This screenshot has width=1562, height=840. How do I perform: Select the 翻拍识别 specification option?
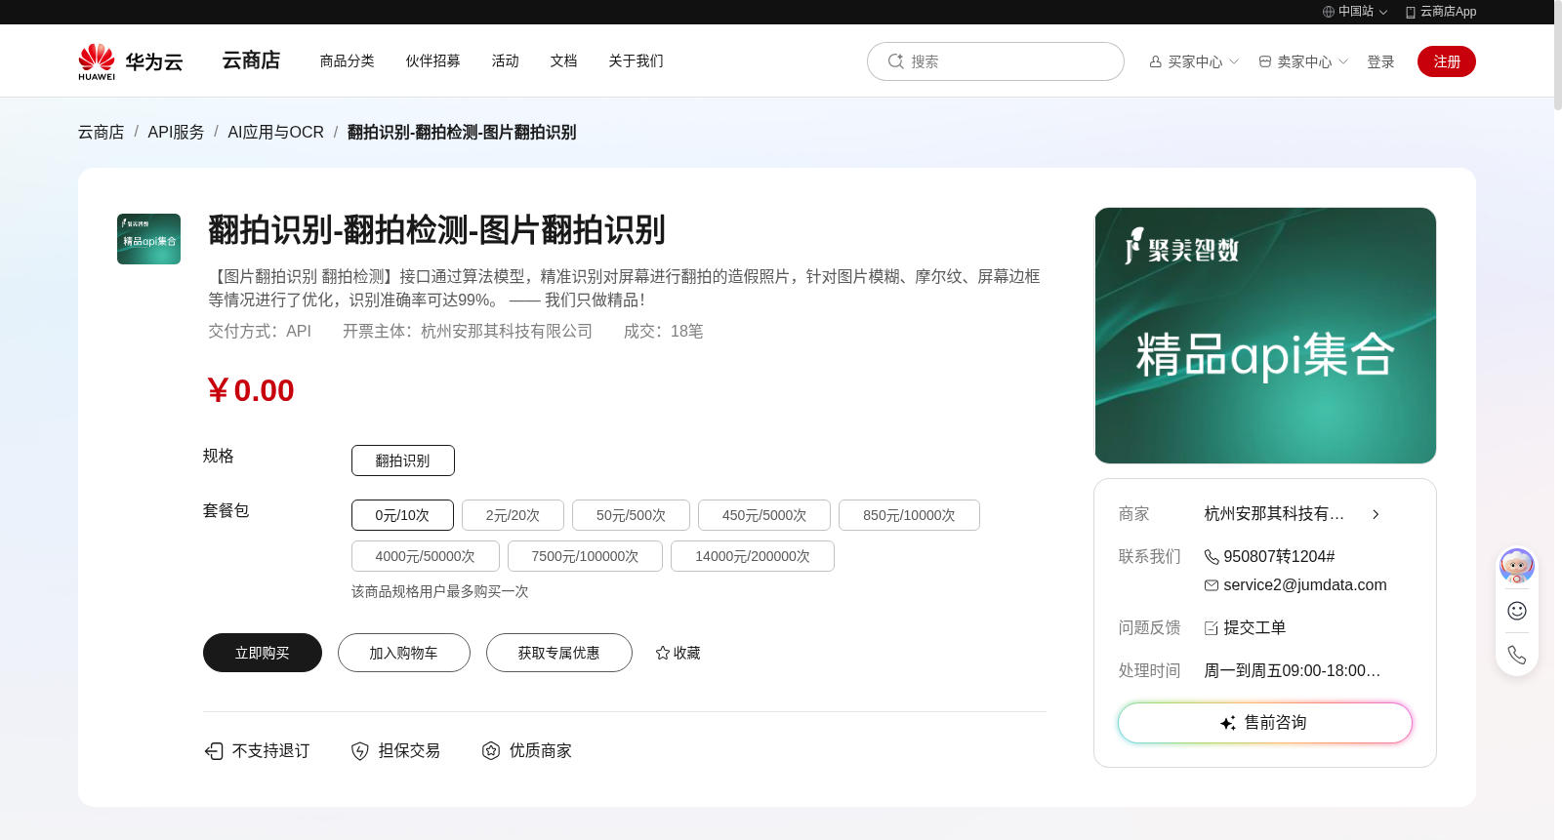pos(403,460)
